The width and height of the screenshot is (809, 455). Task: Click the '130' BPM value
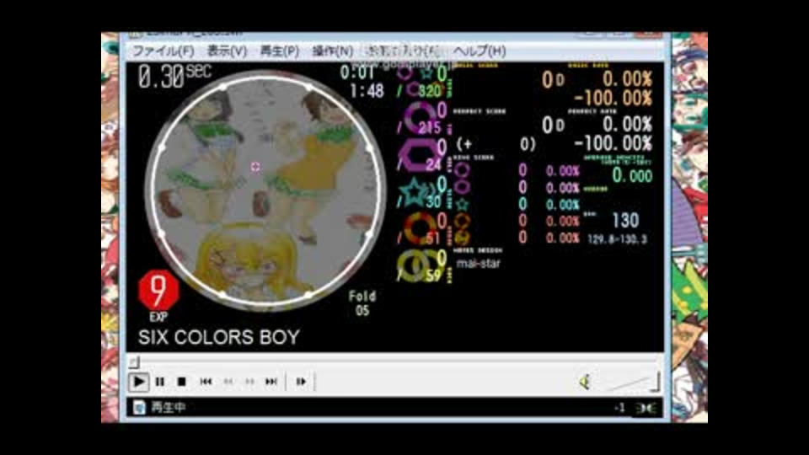pyautogui.click(x=625, y=221)
